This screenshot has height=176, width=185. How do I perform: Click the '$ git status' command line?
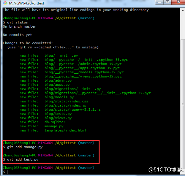(x=15, y=22)
